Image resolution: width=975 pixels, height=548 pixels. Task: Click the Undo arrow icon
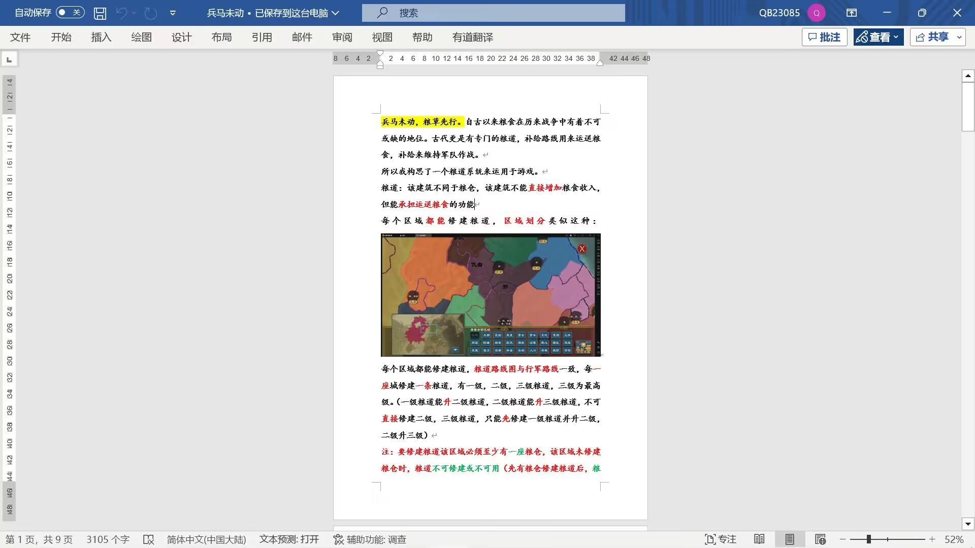point(121,13)
